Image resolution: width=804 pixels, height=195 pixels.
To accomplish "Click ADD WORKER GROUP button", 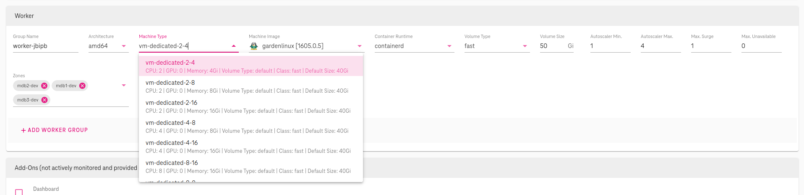I will 55,130.
